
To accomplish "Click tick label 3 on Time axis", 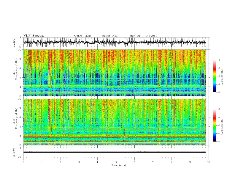I will (79, 162).
